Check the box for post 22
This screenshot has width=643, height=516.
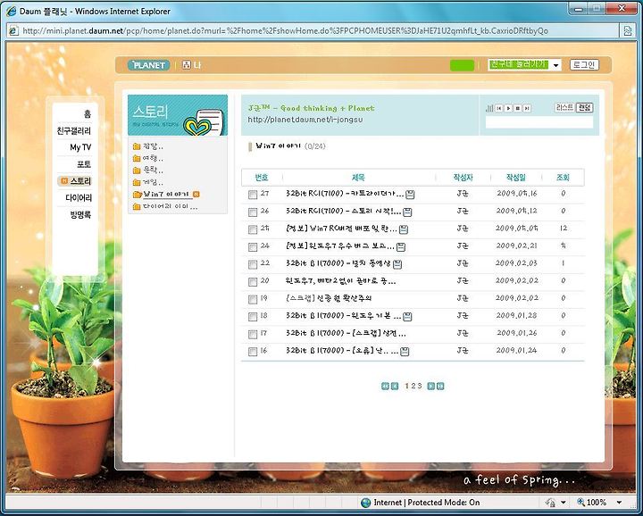click(x=253, y=264)
